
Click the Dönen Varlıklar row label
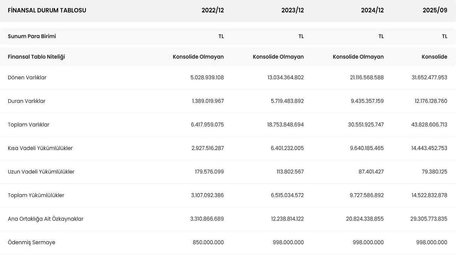[27, 78]
